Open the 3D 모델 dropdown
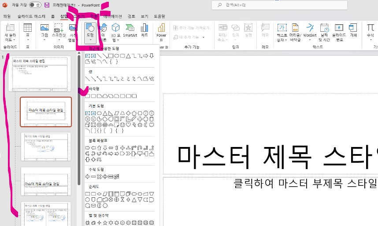Viewport: 378px width, 226px height. pyautogui.click(x=115, y=33)
